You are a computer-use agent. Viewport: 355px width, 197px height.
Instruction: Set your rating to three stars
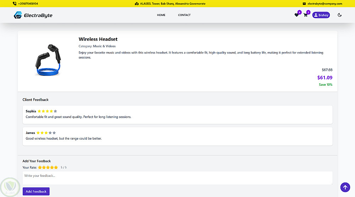[x=48, y=168]
